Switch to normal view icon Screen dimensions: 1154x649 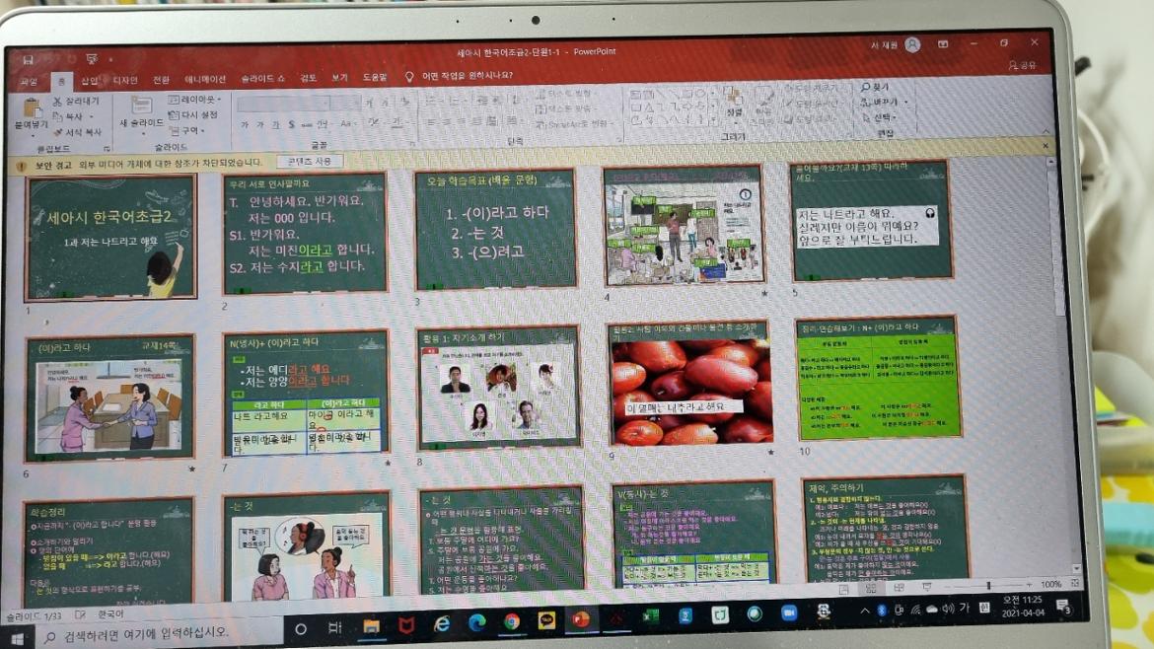pyautogui.click(x=844, y=590)
